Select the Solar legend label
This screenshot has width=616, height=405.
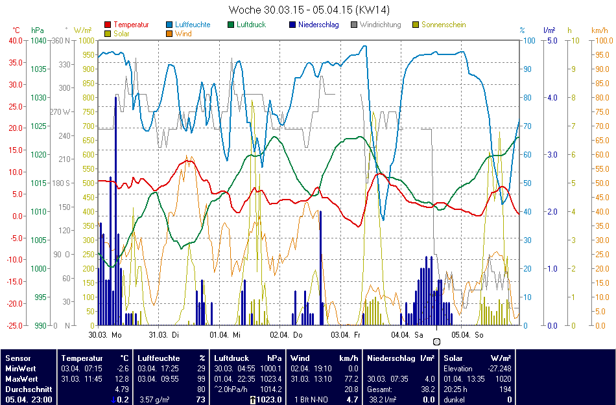pyautogui.click(x=122, y=34)
